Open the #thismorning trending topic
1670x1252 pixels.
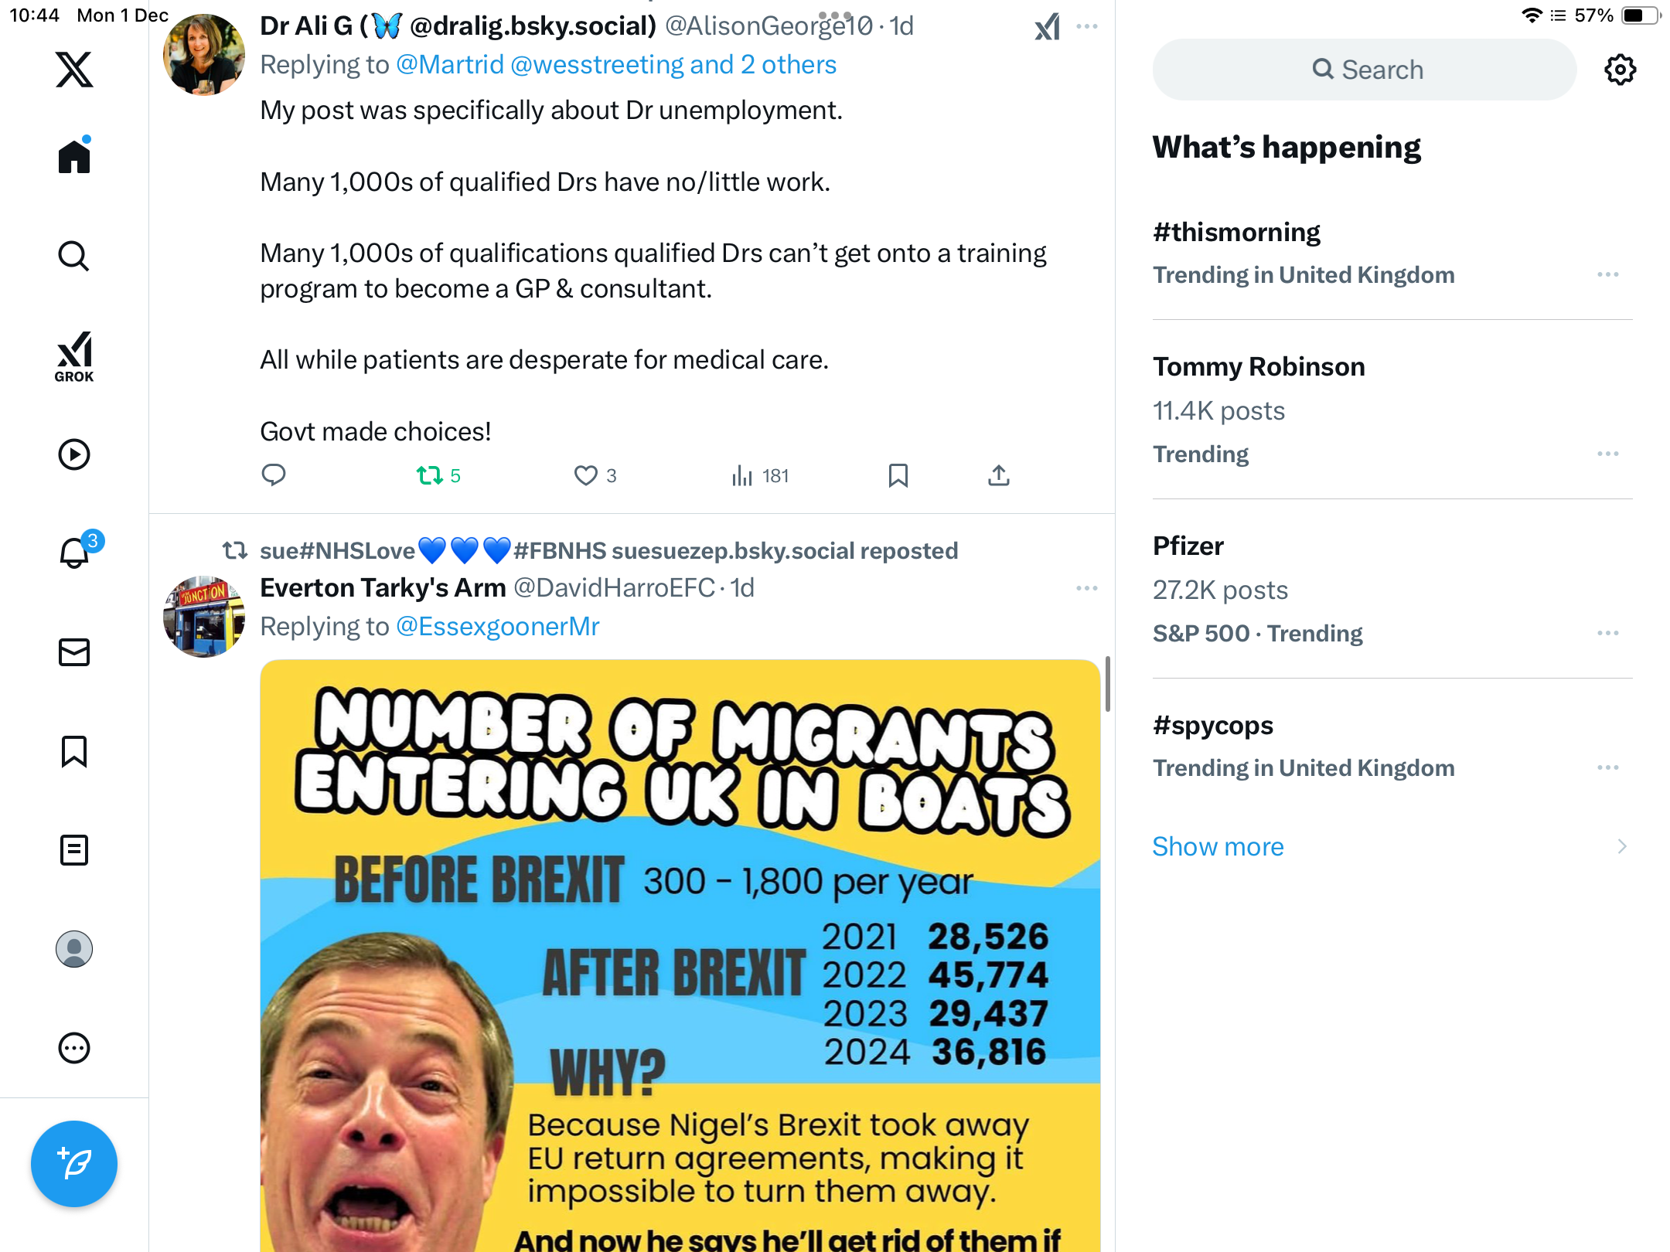(1236, 232)
